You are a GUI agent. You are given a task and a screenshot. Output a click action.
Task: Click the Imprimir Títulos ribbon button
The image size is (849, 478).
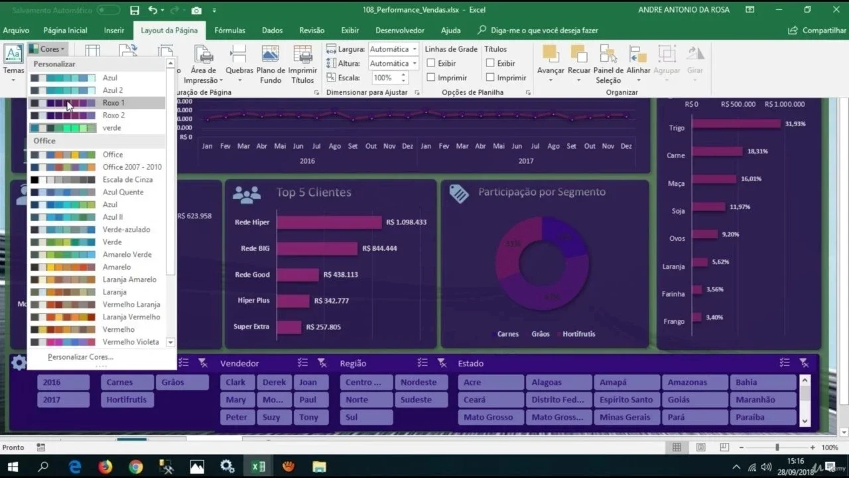tap(302, 64)
